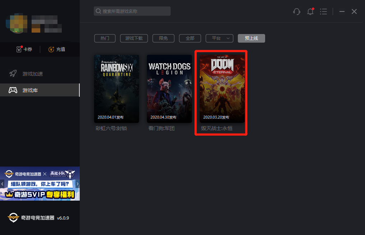Click the rocket 游戏加速 icon
365x235 pixels.
(x=13, y=74)
